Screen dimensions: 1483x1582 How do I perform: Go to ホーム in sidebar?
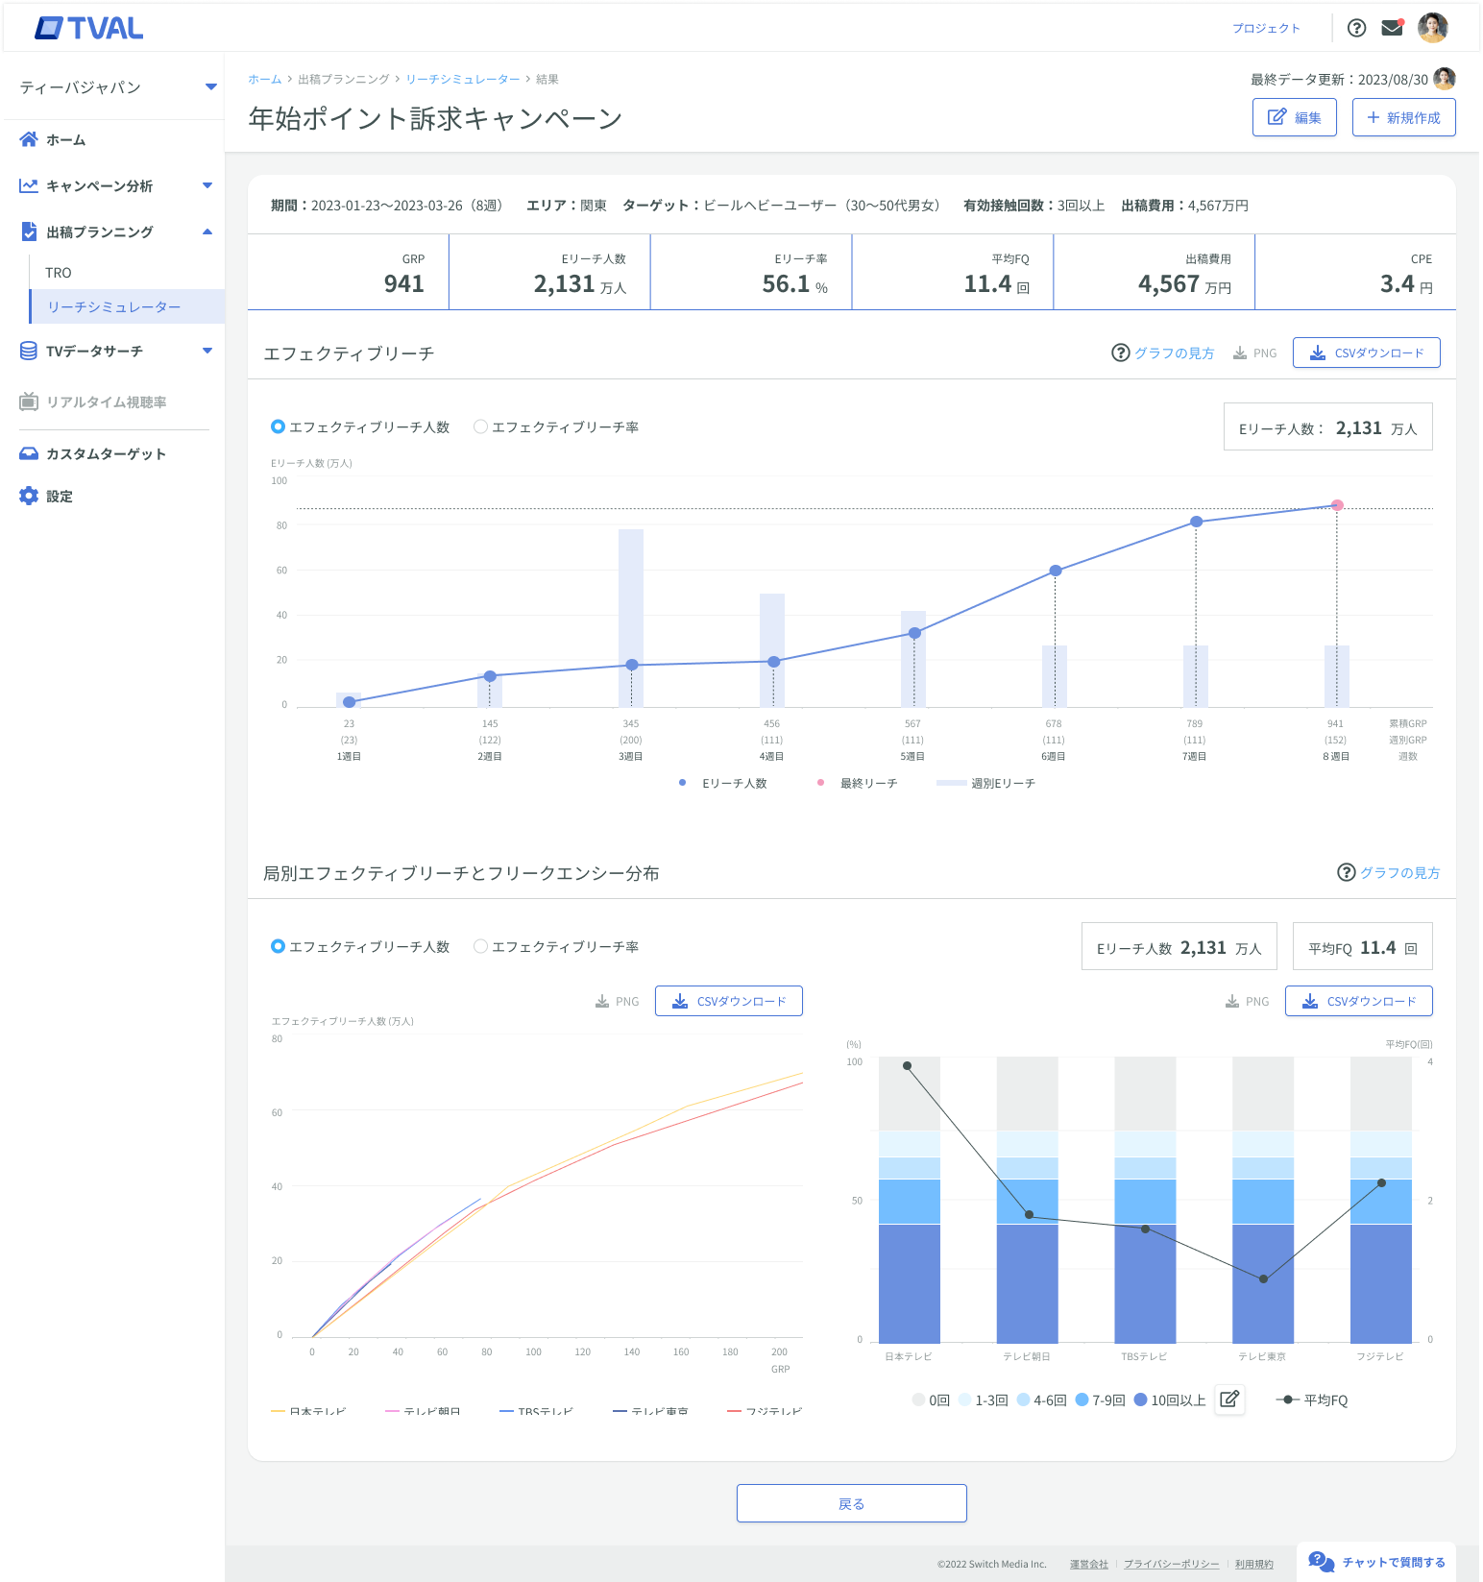(x=65, y=140)
